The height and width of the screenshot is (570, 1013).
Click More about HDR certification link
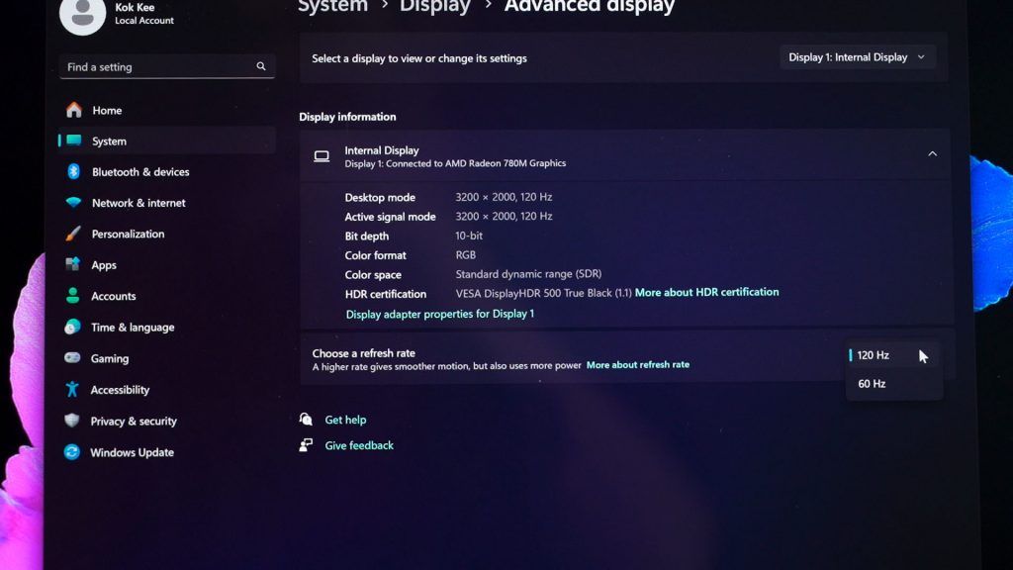click(x=706, y=292)
